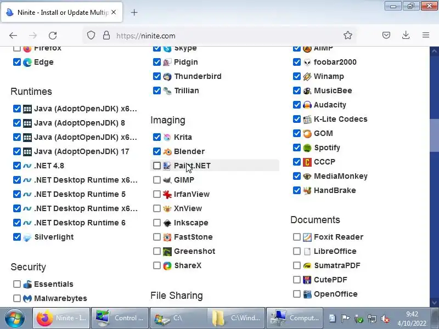
Task: Select the Ninite browser tab
Action: (x=61, y=12)
